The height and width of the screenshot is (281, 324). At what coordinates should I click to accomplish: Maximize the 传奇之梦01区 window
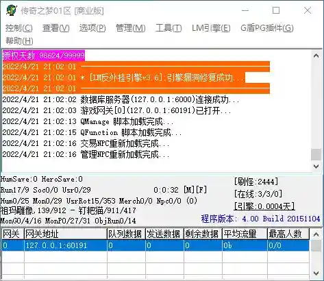click(x=276, y=10)
